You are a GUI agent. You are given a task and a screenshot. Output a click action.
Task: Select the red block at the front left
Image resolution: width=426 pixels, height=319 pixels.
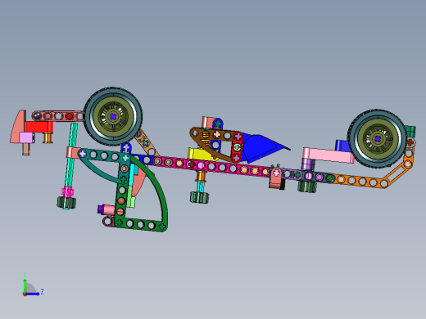point(39,127)
